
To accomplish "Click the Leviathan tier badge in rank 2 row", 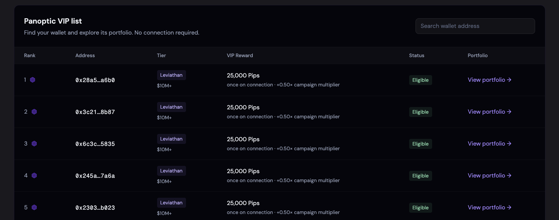I will 171,107.
